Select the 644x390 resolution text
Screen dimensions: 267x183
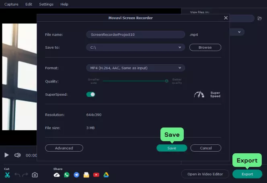click(x=94, y=115)
